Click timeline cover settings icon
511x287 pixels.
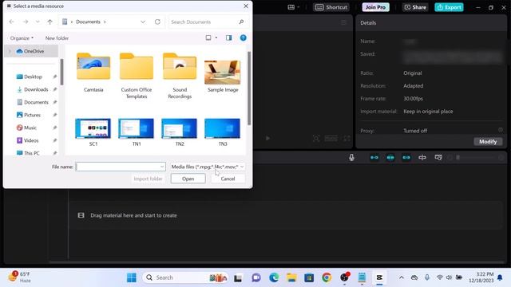point(438,158)
